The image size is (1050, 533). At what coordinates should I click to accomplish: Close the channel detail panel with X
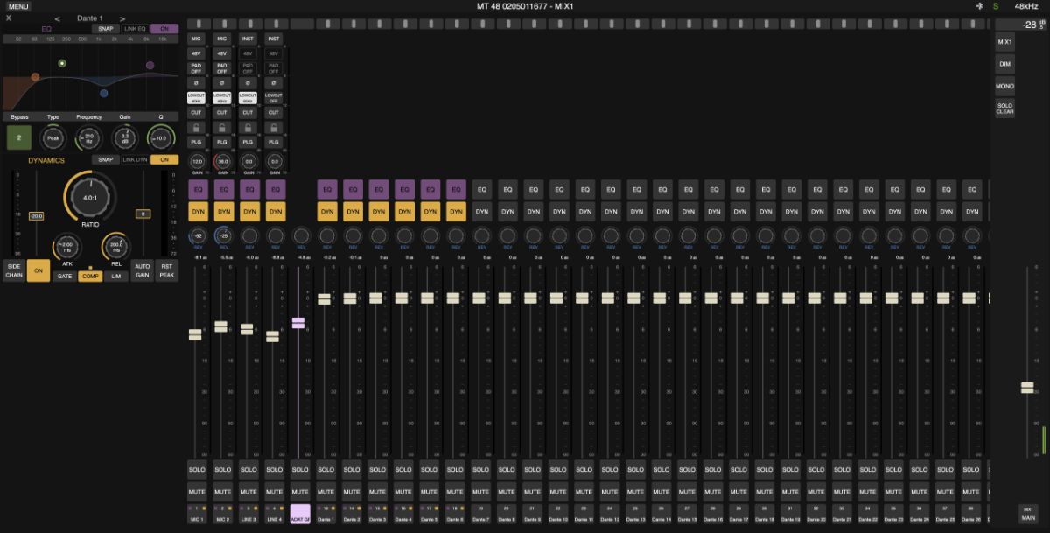click(9, 18)
